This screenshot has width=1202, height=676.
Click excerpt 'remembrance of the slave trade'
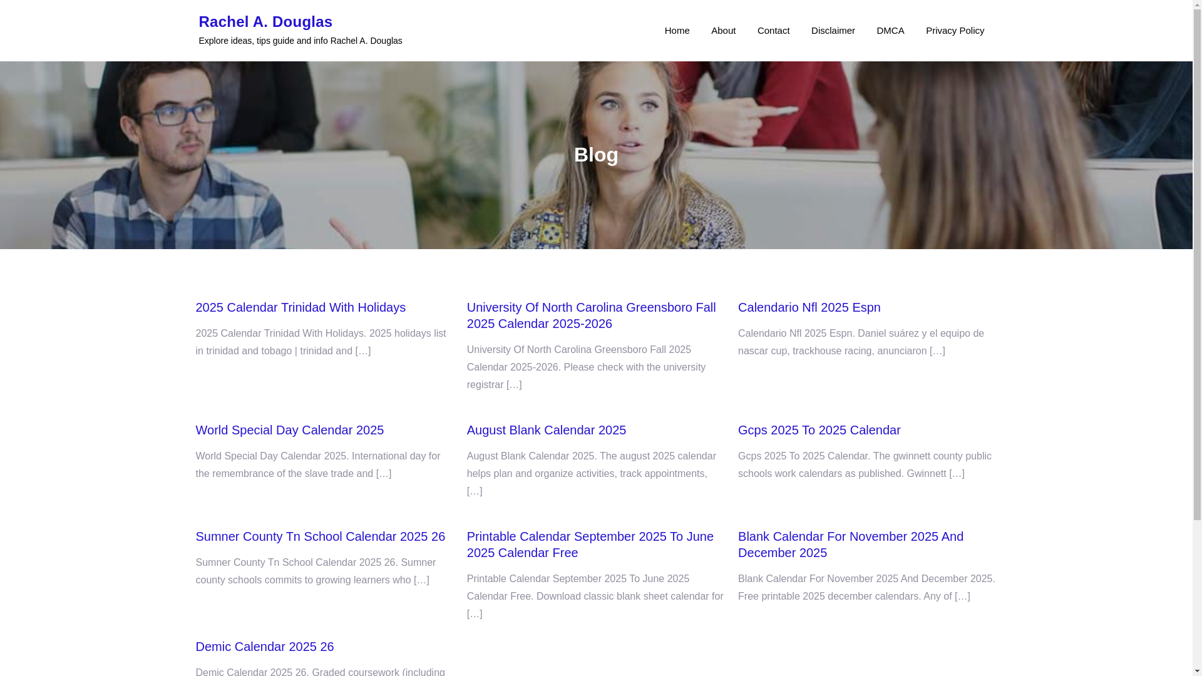317,465
